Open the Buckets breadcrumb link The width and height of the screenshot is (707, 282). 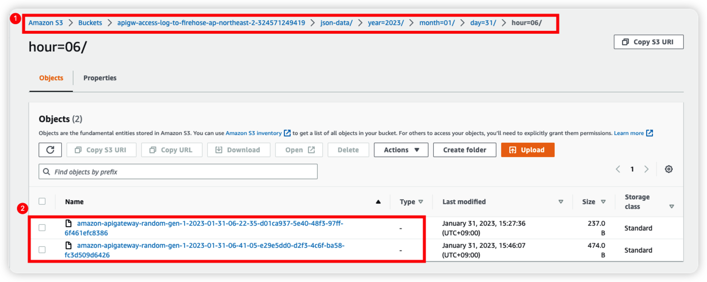click(90, 23)
